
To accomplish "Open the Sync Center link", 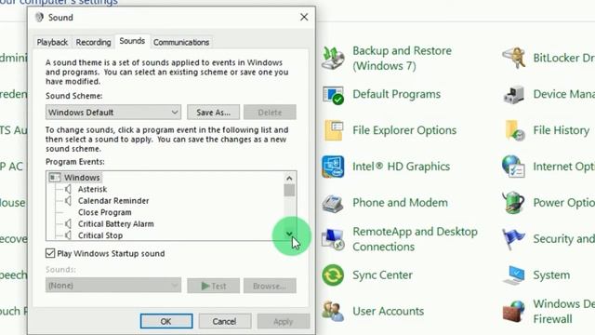I will [382, 275].
